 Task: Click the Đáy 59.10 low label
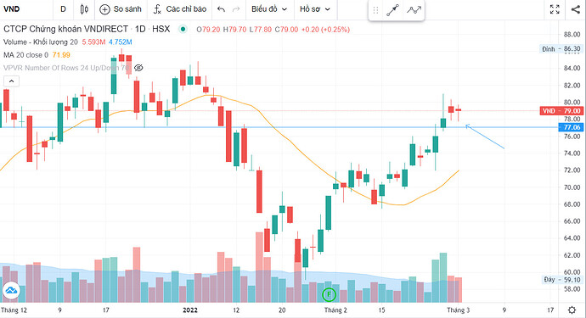tap(561, 280)
